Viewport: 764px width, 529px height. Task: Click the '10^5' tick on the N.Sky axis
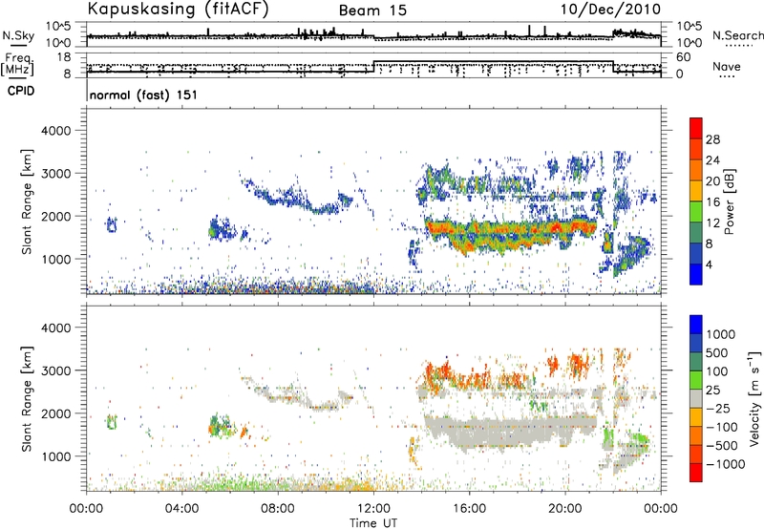[x=58, y=26]
